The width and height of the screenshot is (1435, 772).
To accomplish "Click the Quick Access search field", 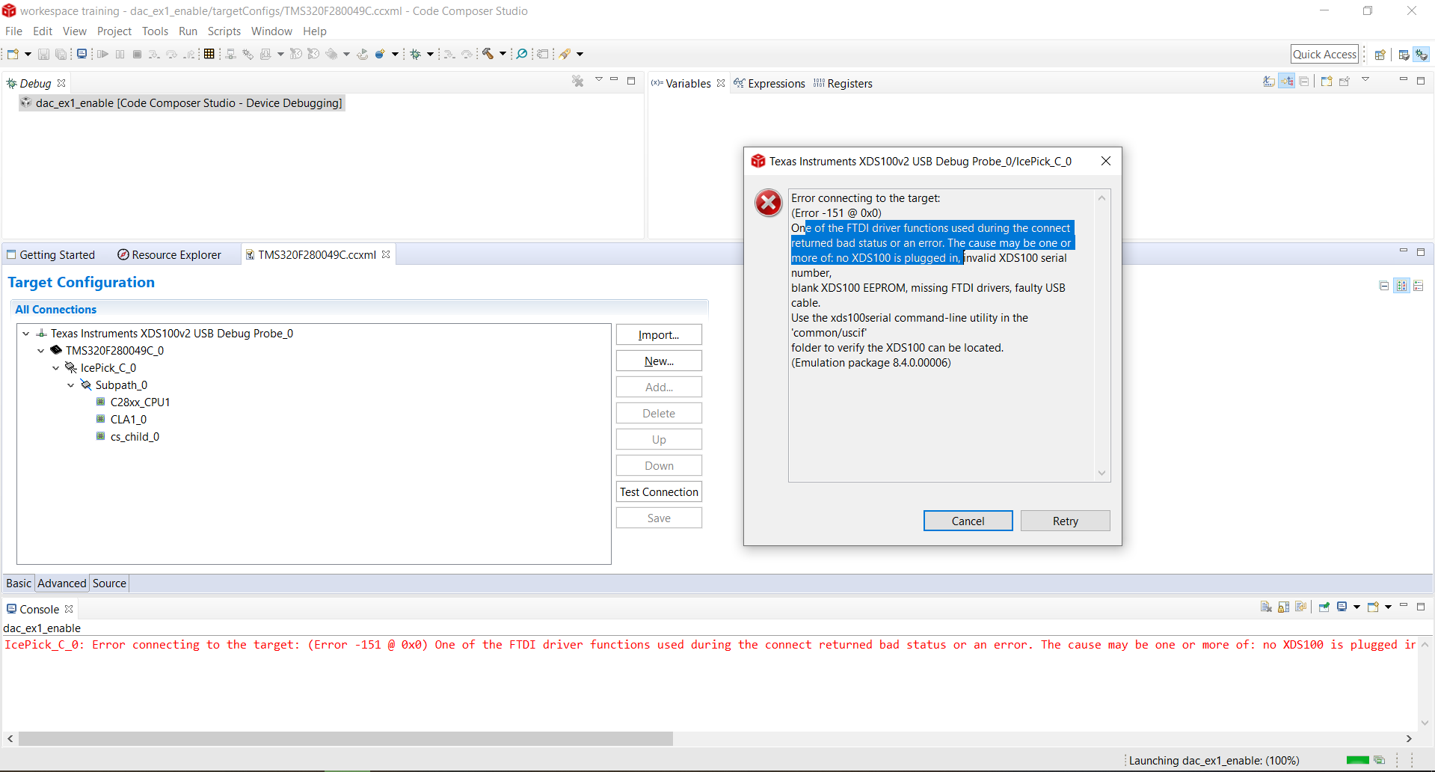I will pos(1324,55).
